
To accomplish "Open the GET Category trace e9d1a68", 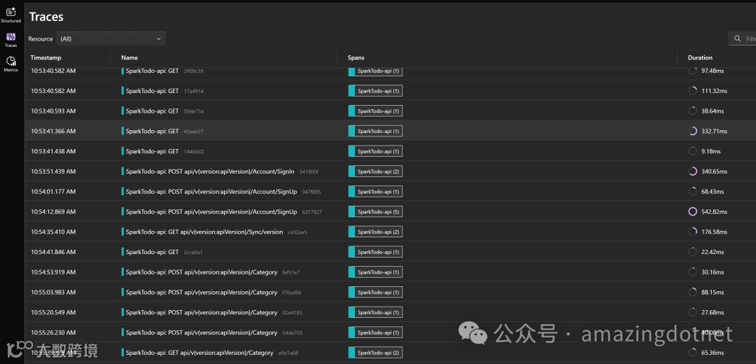I will pos(210,353).
